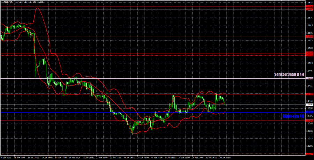314x160 pixels.
Task: Click the 18 Jun 22:00 time label
Action: pyautogui.click(x=60, y=158)
